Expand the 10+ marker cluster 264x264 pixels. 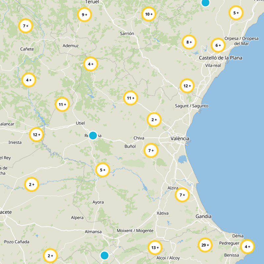(x=149, y=14)
